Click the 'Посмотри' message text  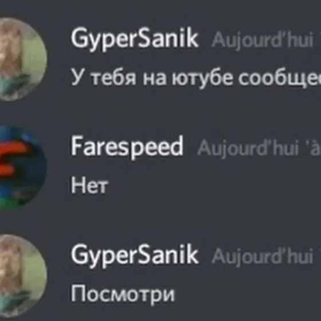click(x=123, y=294)
